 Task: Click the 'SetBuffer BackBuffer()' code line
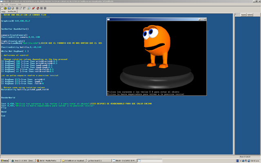15,29
